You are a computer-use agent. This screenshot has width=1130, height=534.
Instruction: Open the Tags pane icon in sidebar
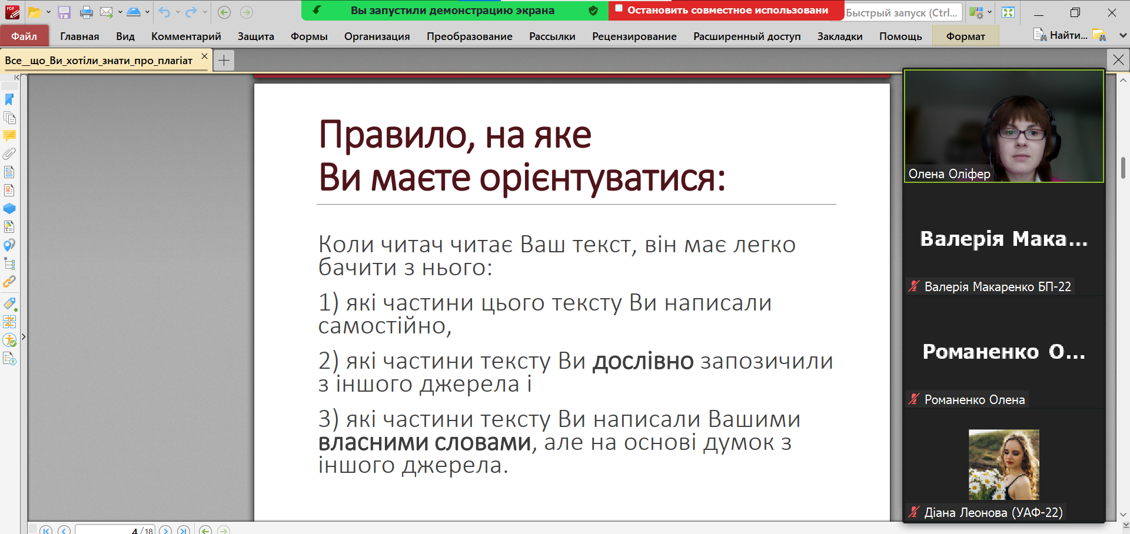9,304
